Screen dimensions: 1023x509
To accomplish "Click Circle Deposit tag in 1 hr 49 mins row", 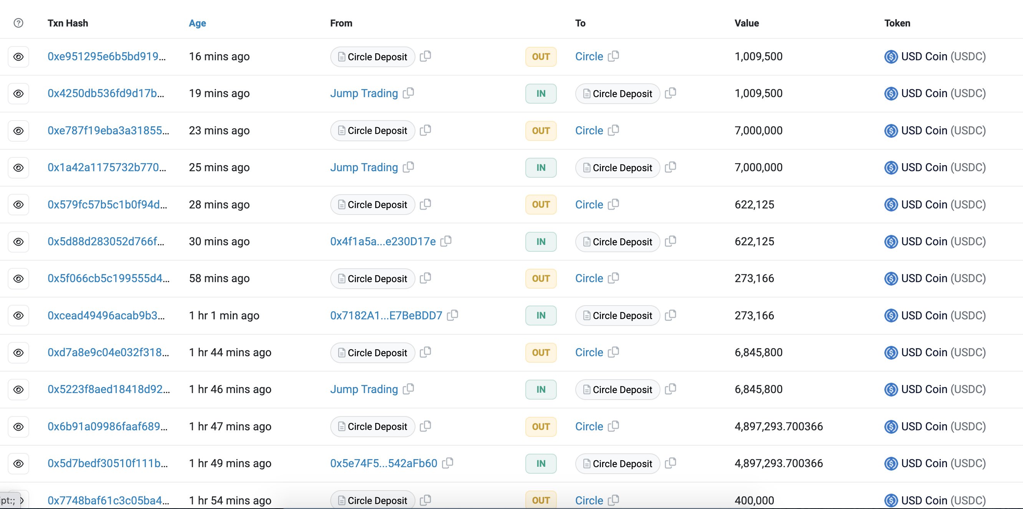I will point(617,464).
